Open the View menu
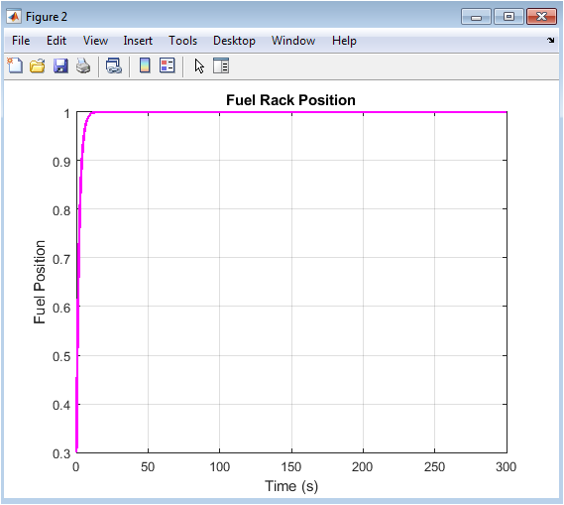 pos(96,41)
